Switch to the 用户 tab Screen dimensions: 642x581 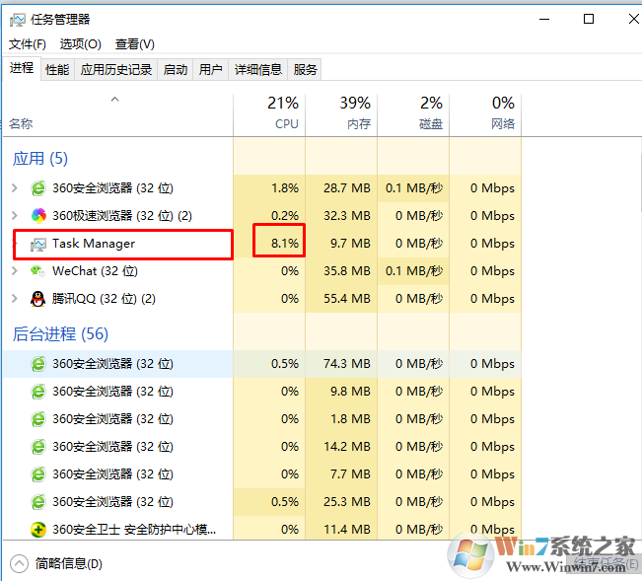pos(210,70)
